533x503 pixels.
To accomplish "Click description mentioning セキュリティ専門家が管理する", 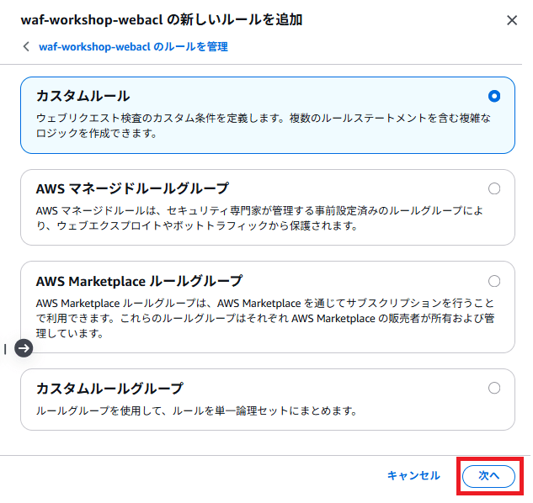I will (259, 218).
